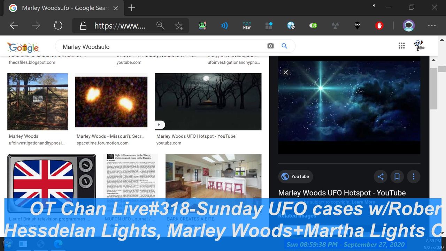Visit the YouTube source button
The width and height of the screenshot is (446, 251).
295,176
